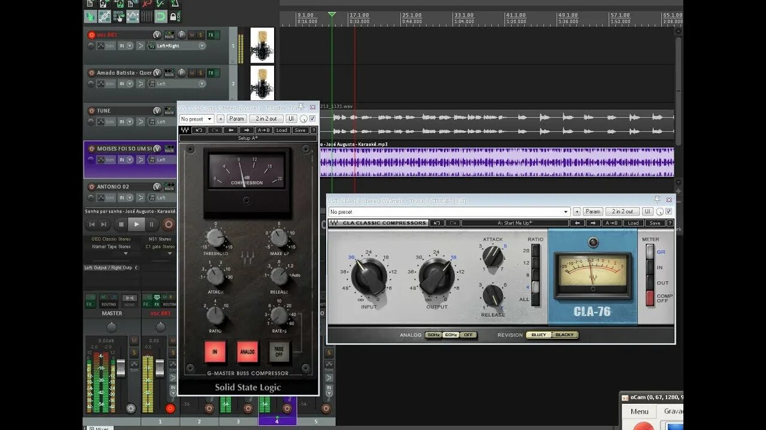Click Load in SSLComp toolbar
The width and height of the screenshot is (766, 430).
282,130
